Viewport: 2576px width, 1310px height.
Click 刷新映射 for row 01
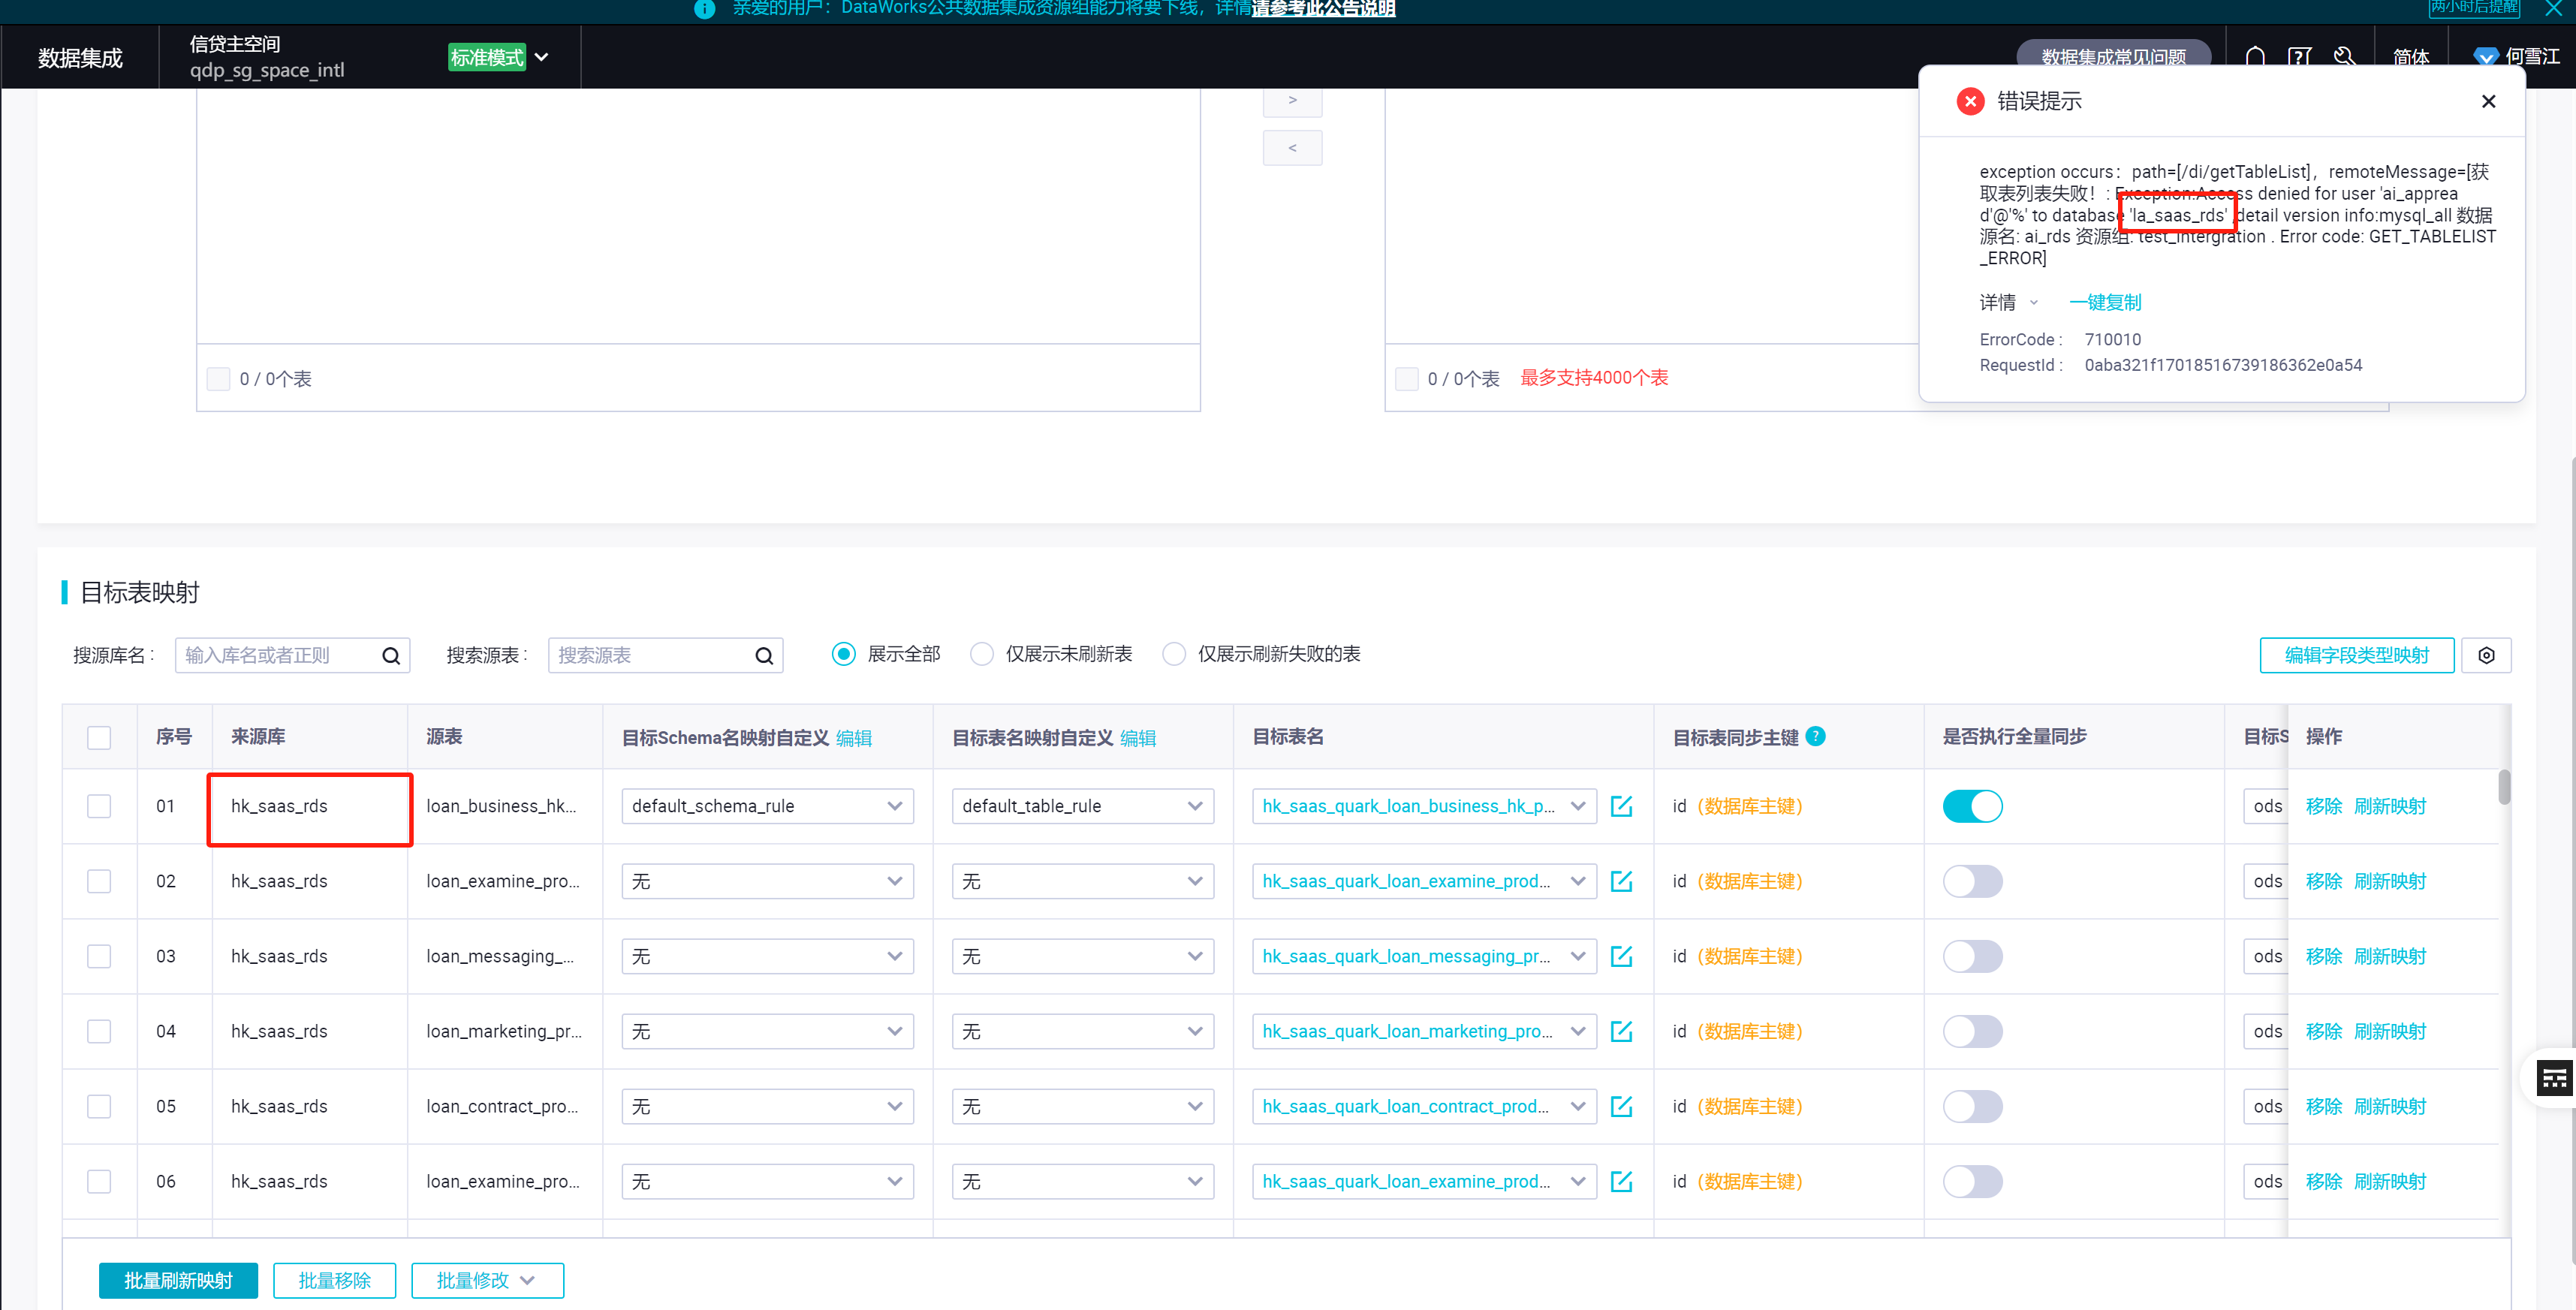[2389, 806]
